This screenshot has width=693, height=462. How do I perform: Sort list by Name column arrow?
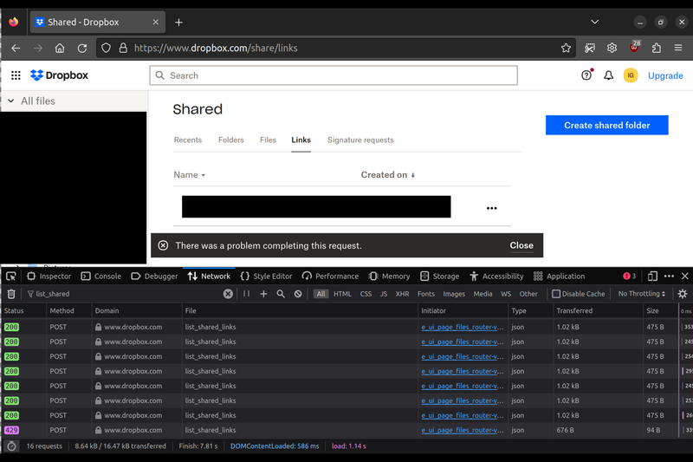point(204,175)
